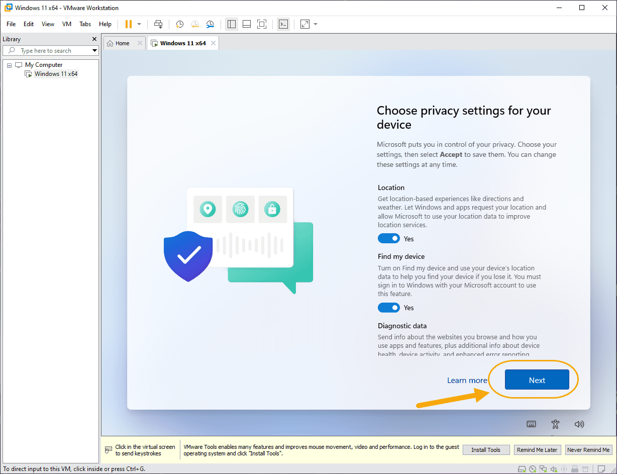Open the power options dropdown arrow beside Pause
This screenshot has height=474, width=617.
point(139,24)
